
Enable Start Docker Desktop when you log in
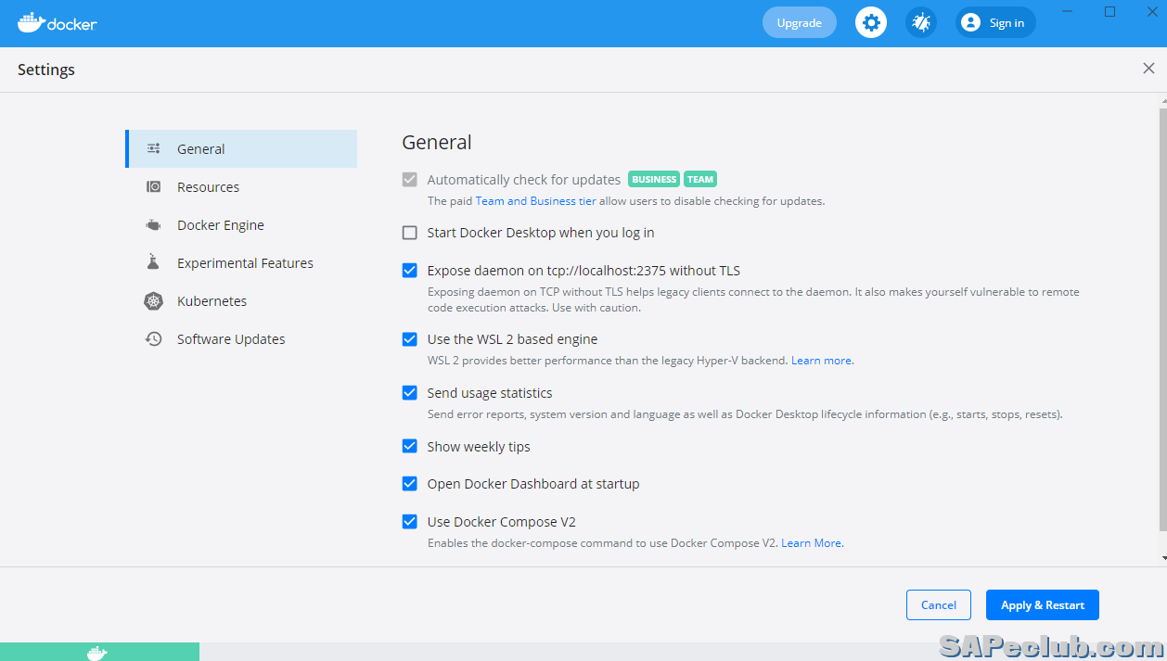(x=409, y=233)
